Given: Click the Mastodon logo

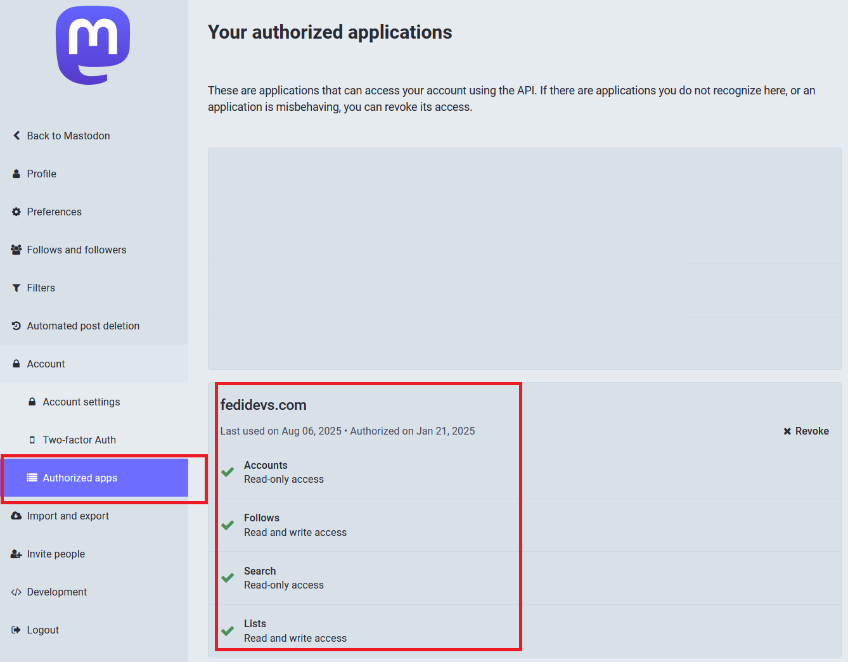Looking at the screenshot, I should [x=93, y=45].
